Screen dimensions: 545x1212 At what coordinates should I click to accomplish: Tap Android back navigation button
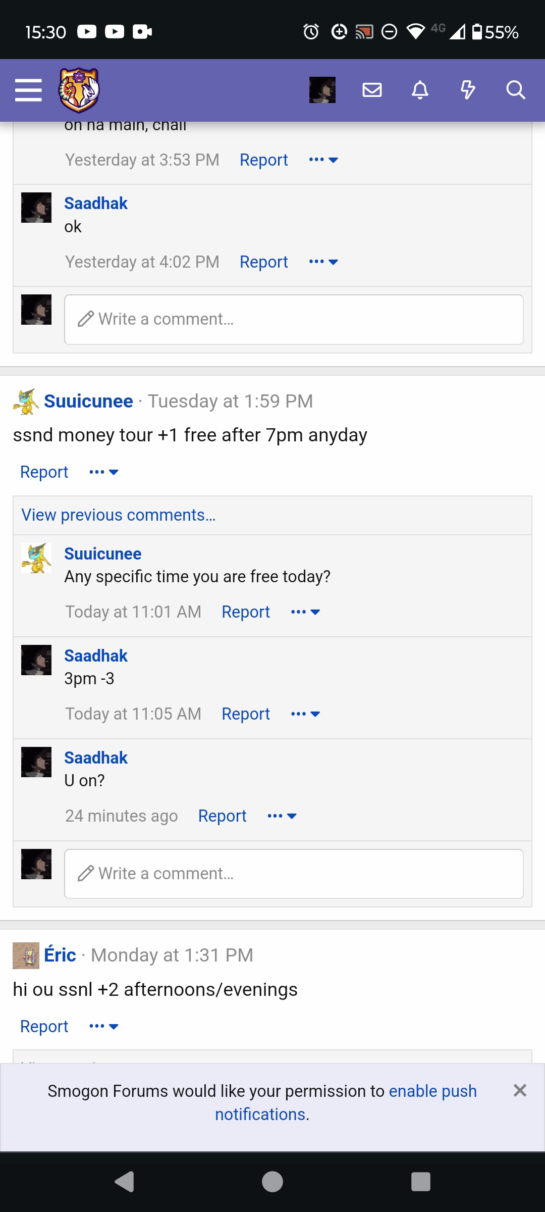point(125,1181)
